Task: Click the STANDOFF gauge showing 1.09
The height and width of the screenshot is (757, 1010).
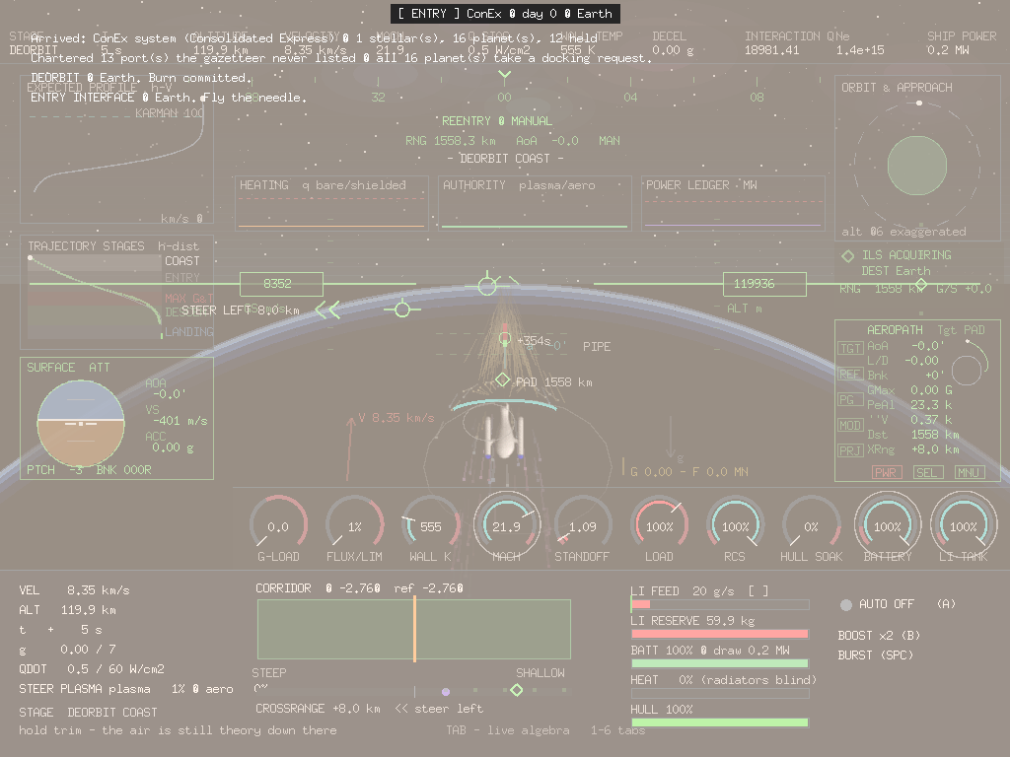Action: (582, 524)
